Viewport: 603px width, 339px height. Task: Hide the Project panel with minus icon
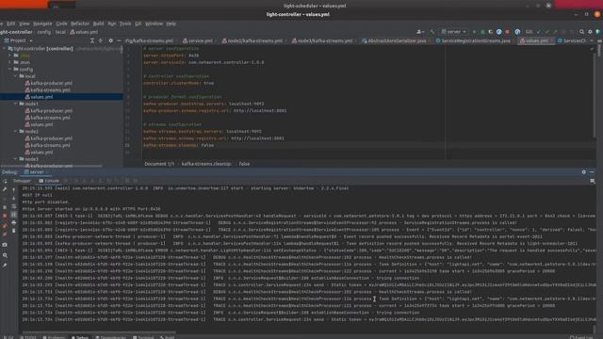tap(119, 40)
